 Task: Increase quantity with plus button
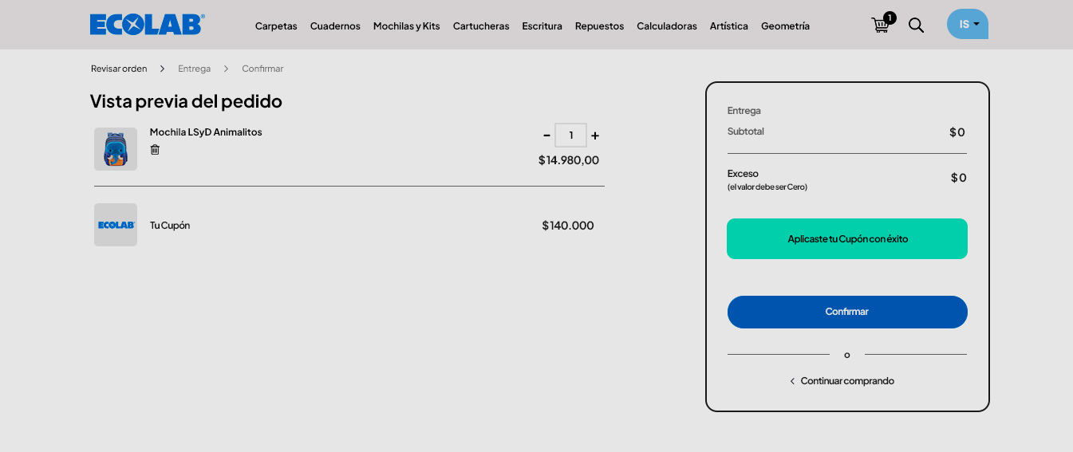[x=595, y=136]
